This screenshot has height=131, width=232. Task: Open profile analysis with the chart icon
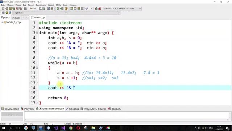96,9
